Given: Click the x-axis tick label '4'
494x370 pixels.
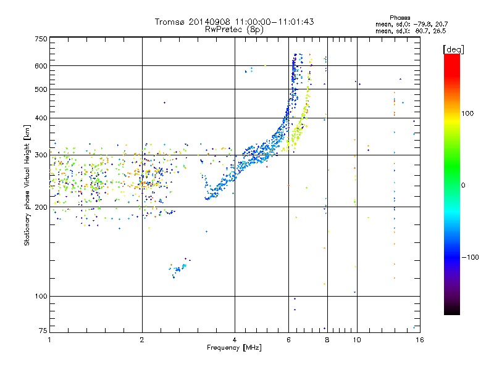Looking at the screenshot, I should [235, 340].
